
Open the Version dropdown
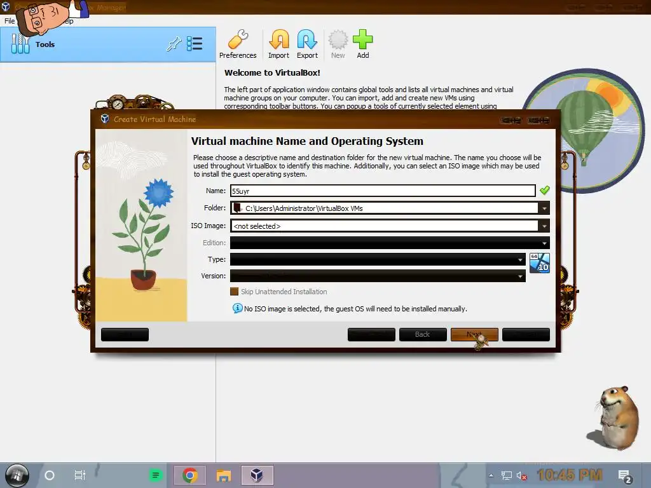pos(520,276)
